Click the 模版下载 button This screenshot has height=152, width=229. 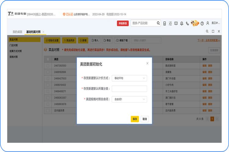122,40
